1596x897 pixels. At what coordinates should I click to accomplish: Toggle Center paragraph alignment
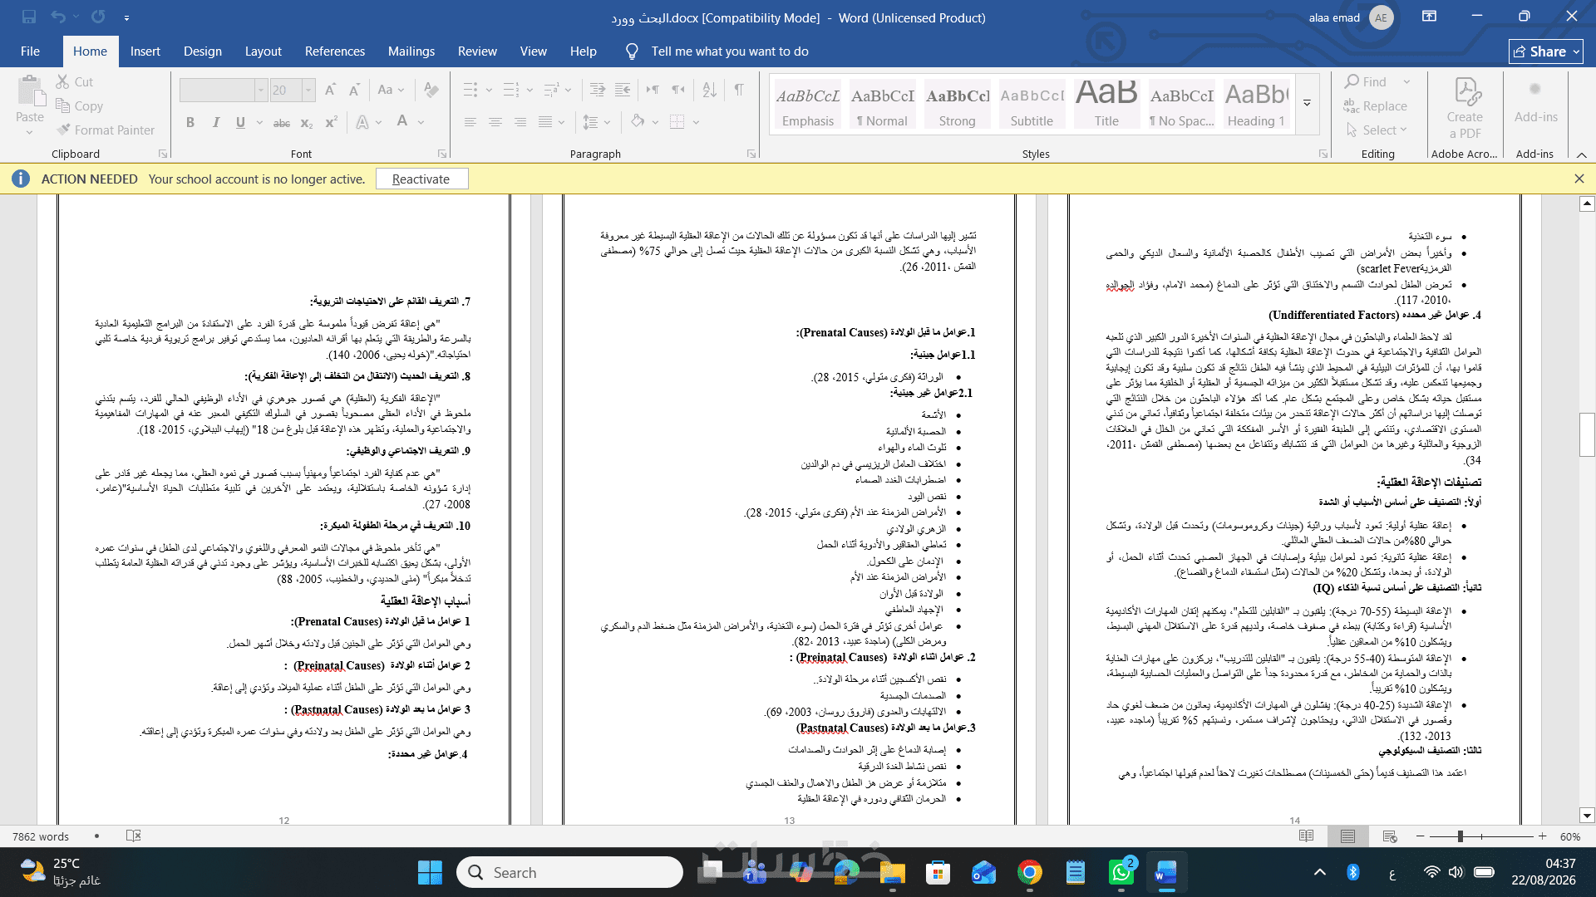[x=495, y=122]
